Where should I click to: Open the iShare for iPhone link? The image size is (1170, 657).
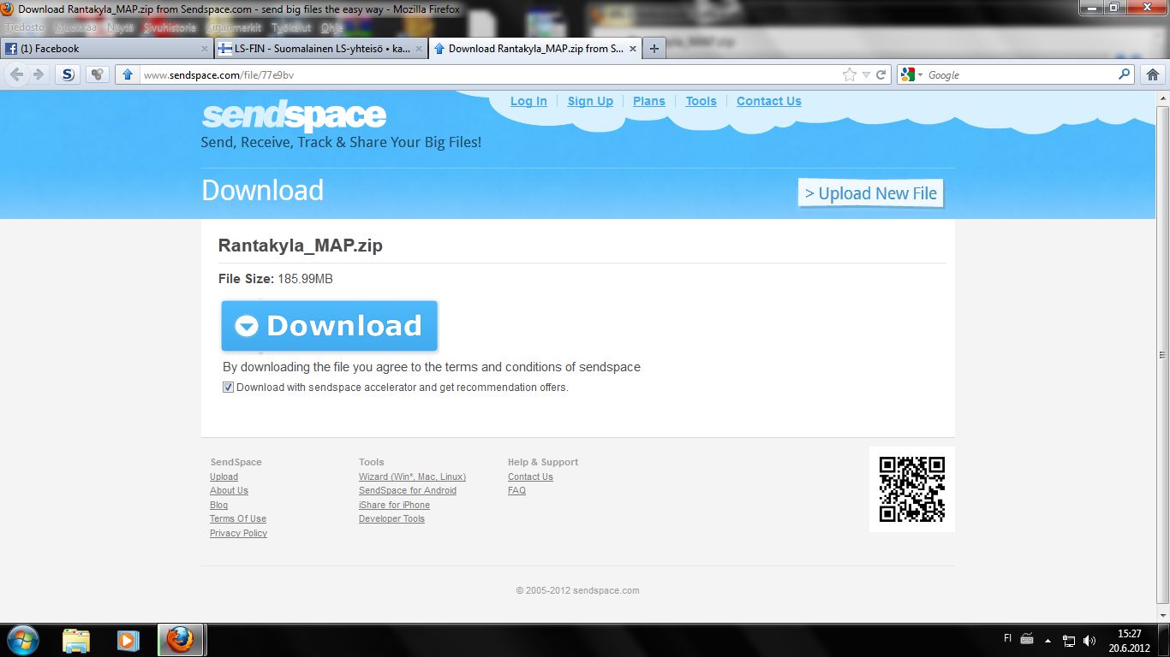[394, 505]
